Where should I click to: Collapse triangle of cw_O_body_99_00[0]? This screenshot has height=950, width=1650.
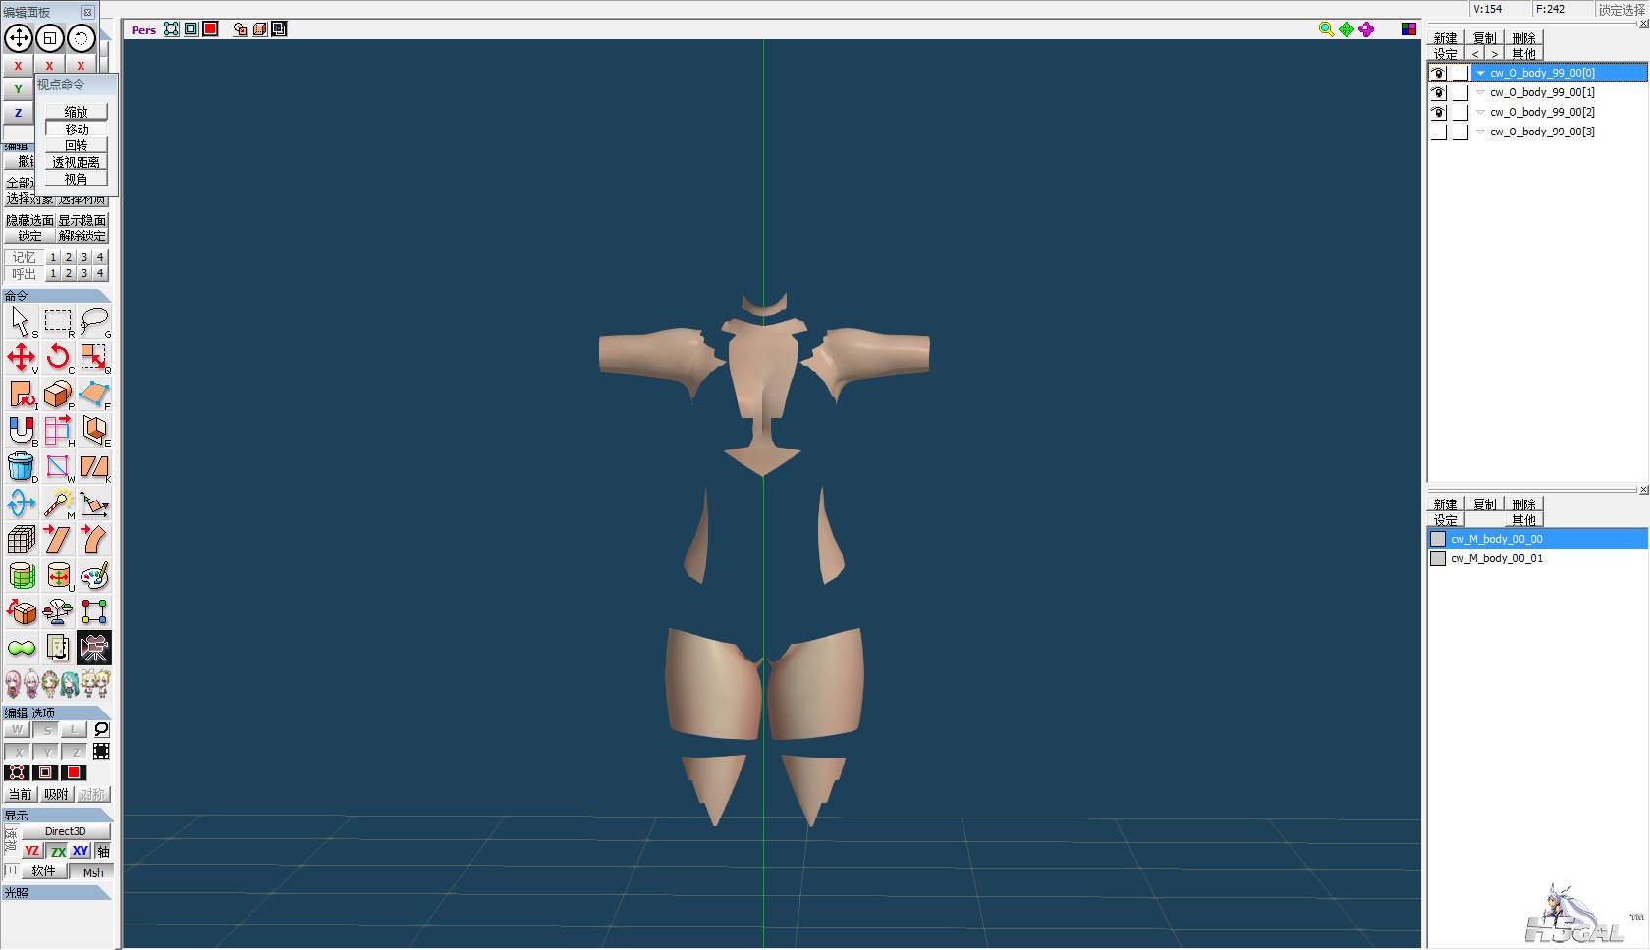coord(1481,74)
